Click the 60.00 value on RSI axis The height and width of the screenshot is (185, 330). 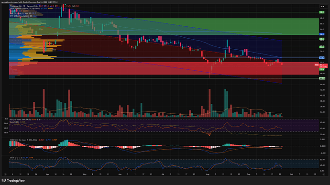click(x=322, y=122)
